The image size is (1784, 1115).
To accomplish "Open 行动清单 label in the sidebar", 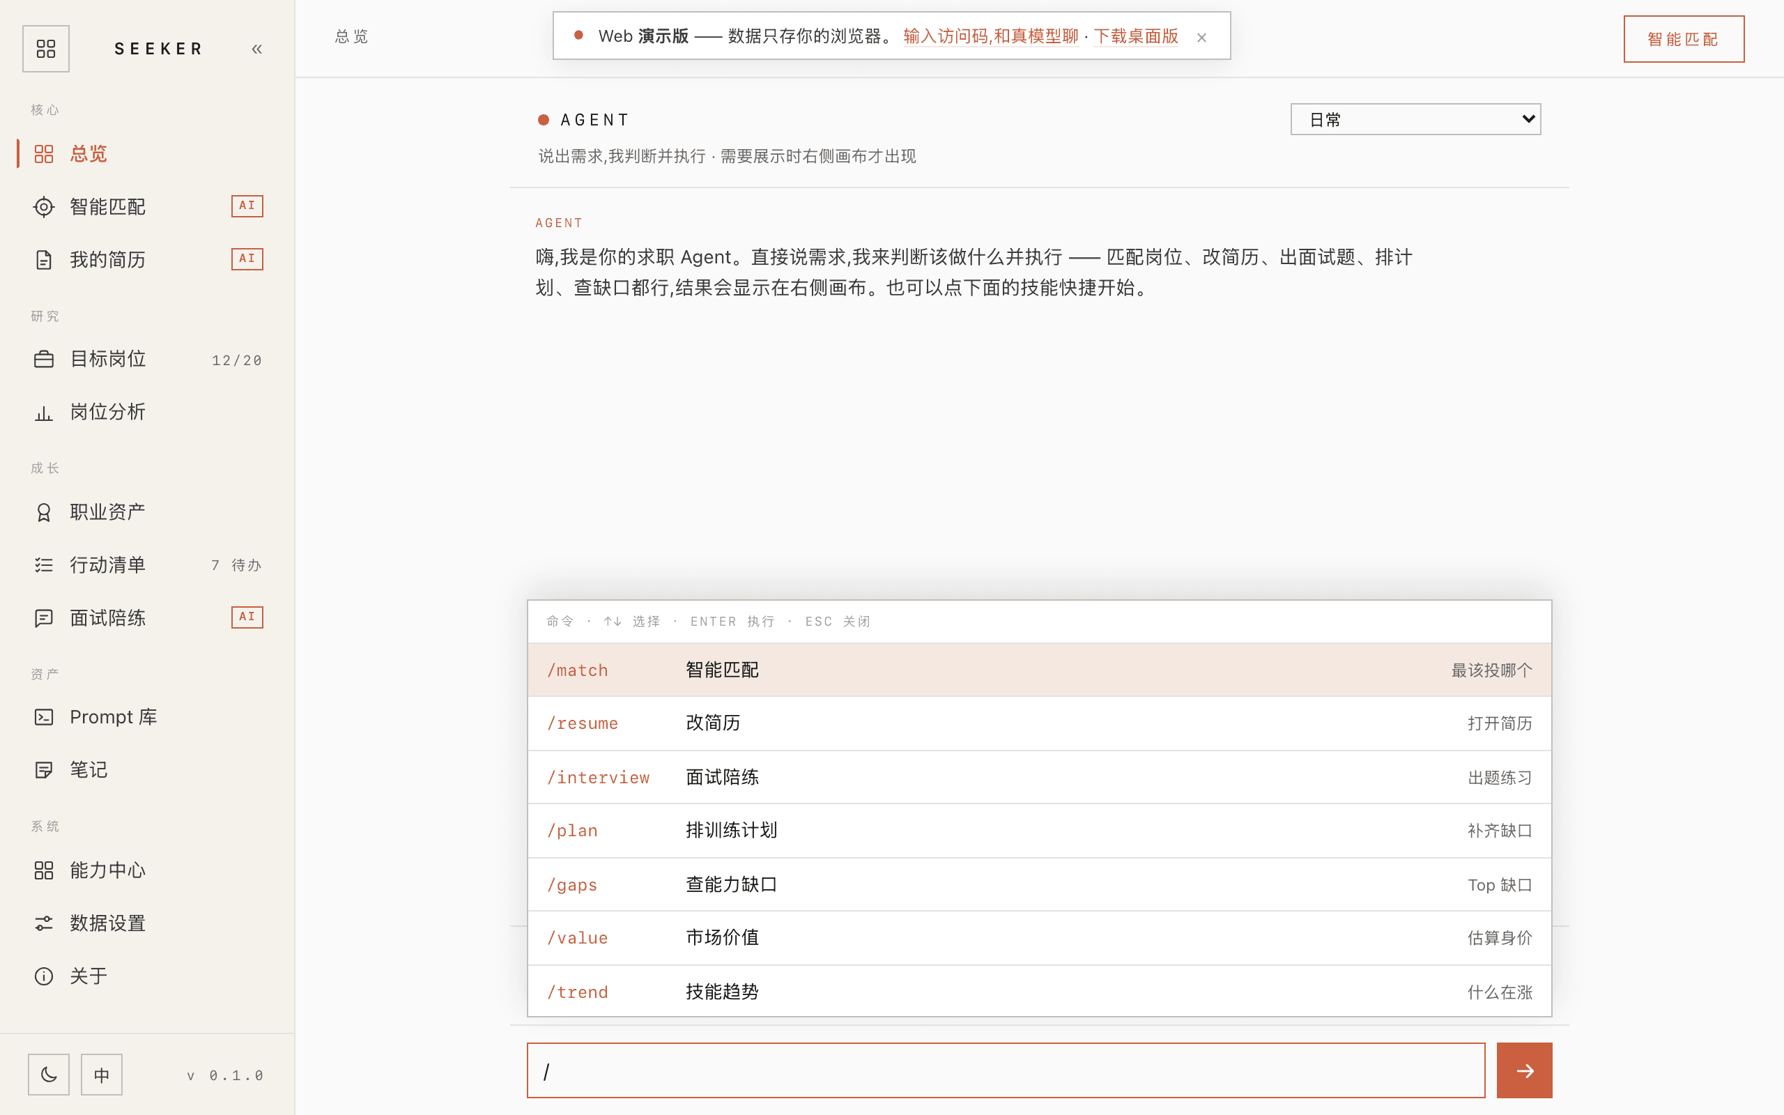I will [x=107, y=566].
